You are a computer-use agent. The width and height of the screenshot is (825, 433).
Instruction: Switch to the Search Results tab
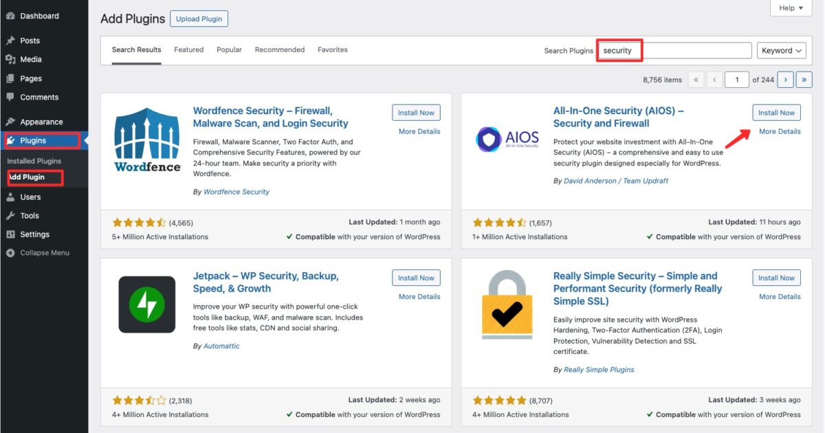(x=136, y=49)
